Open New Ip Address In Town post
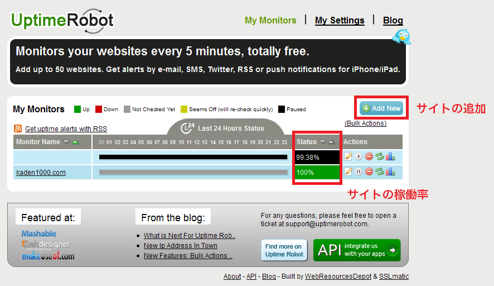This screenshot has height=286, width=494. 181,246
